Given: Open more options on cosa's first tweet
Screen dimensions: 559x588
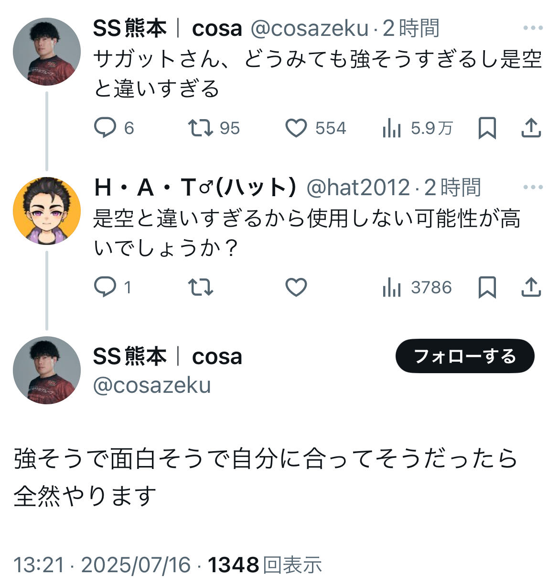Looking at the screenshot, I should click(533, 28).
